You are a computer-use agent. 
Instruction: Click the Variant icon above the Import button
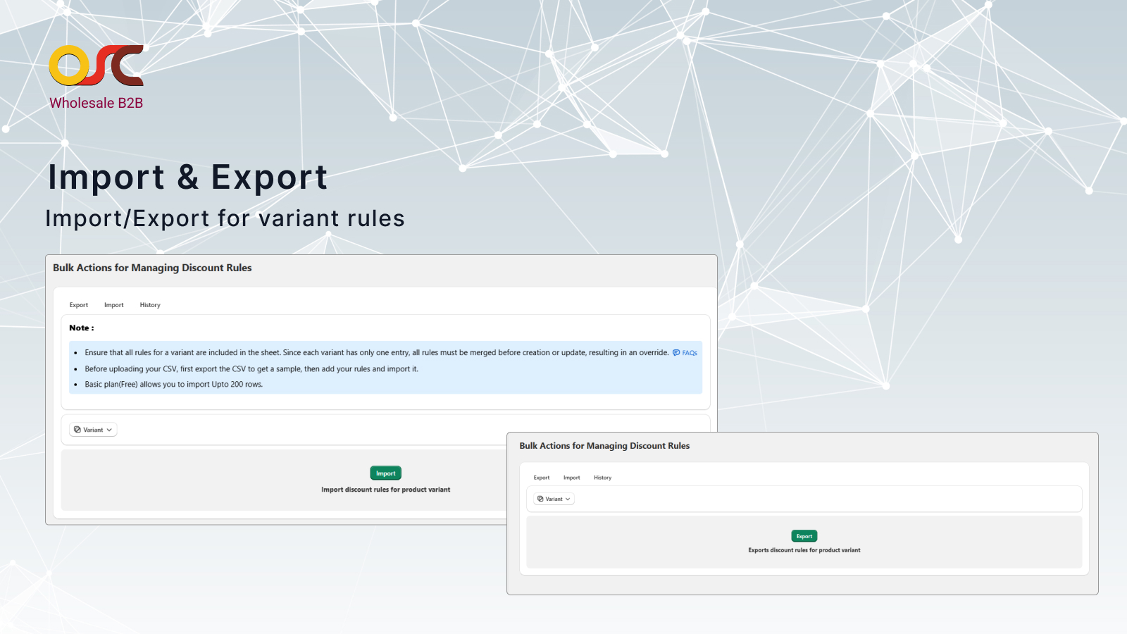(77, 430)
